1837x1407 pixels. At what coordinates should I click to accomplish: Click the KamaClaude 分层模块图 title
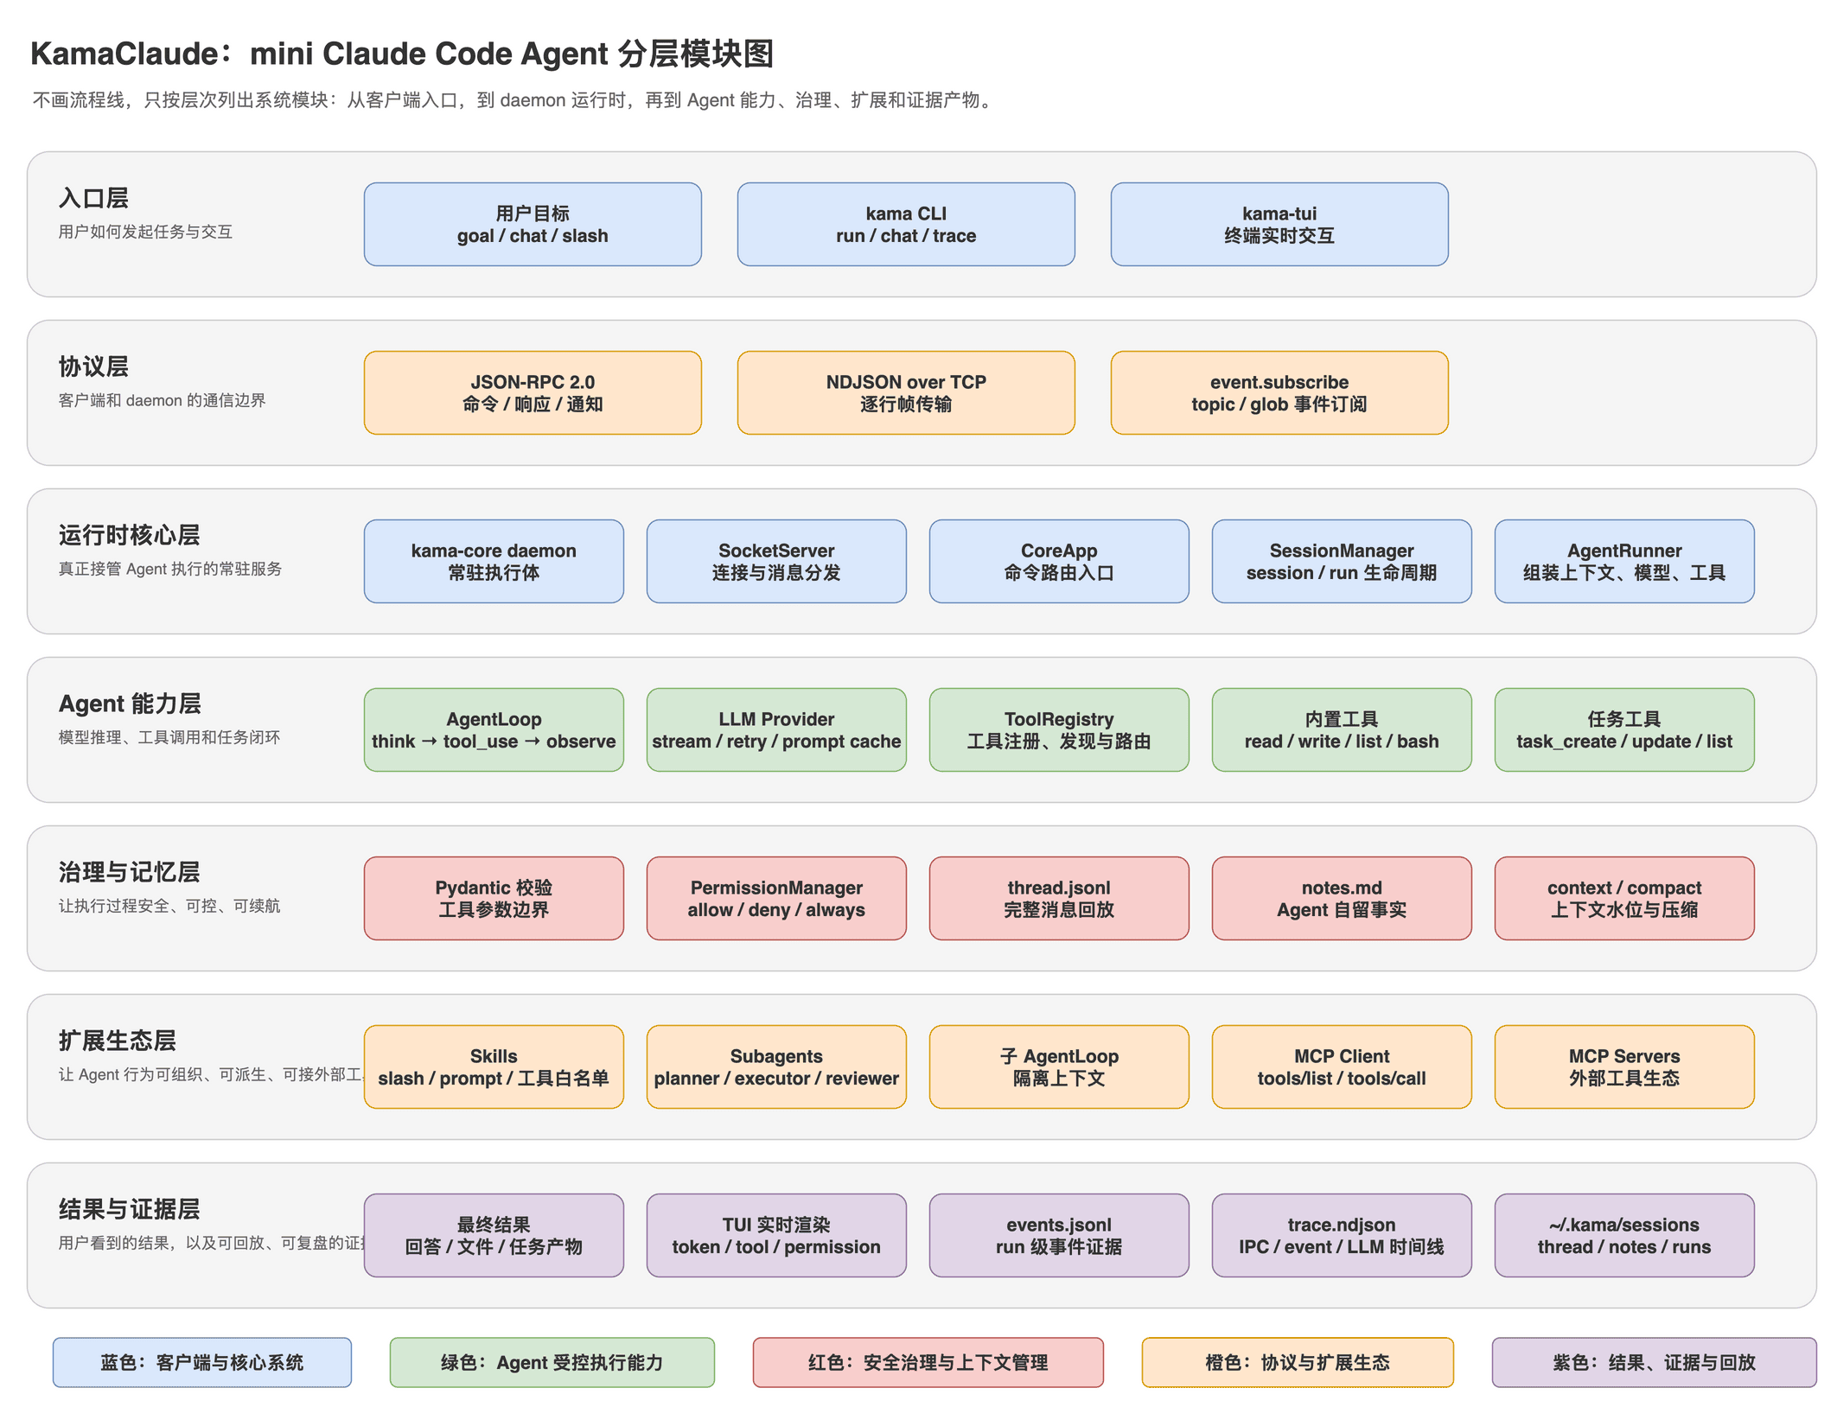(x=402, y=54)
